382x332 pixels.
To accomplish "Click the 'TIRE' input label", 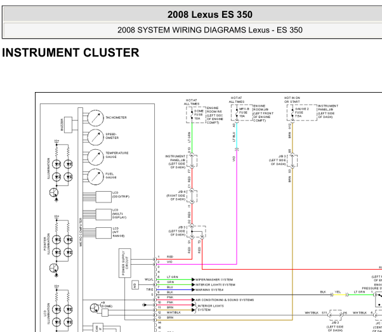I will click(x=150, y=289).
